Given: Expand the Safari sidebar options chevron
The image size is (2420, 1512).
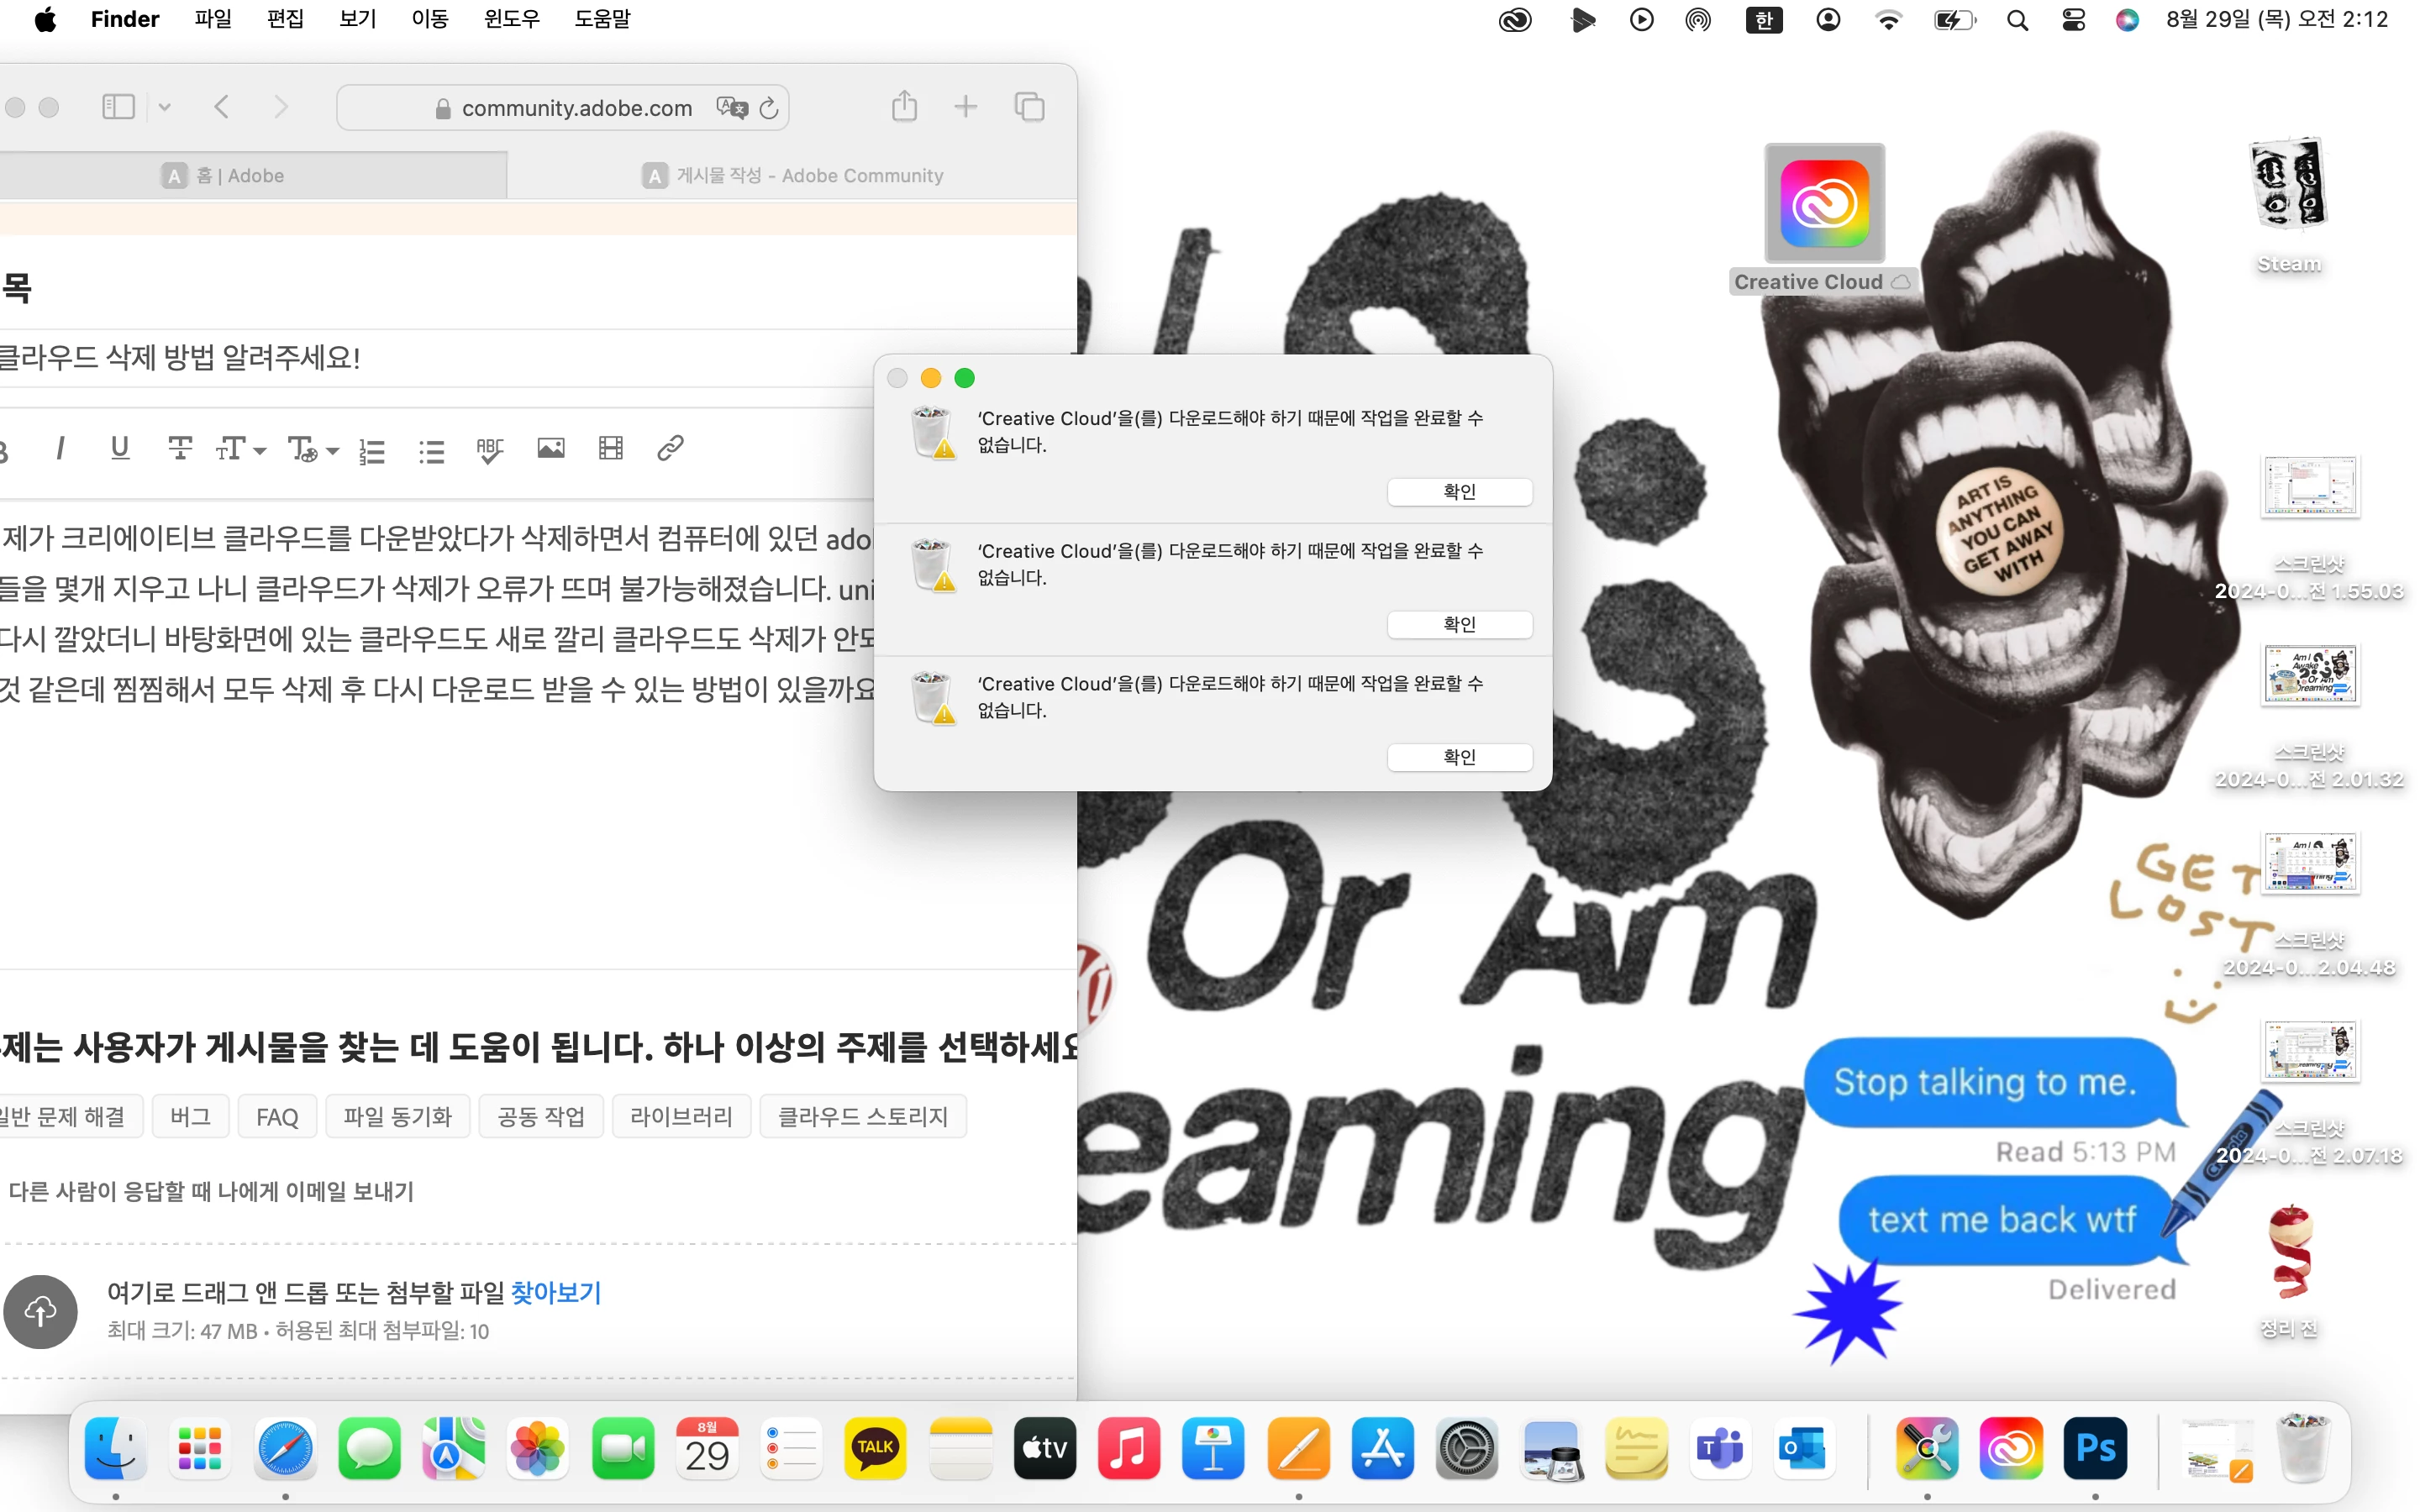Looking at the screenshot, I should point(165,107).
